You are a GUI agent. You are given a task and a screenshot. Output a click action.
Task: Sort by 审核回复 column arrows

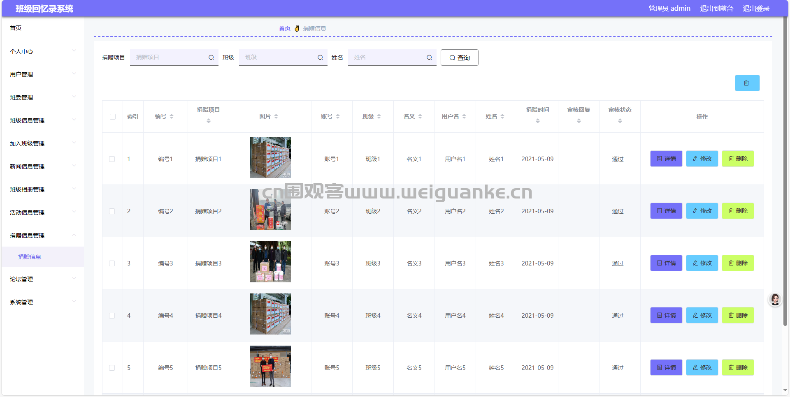[579, 121]
